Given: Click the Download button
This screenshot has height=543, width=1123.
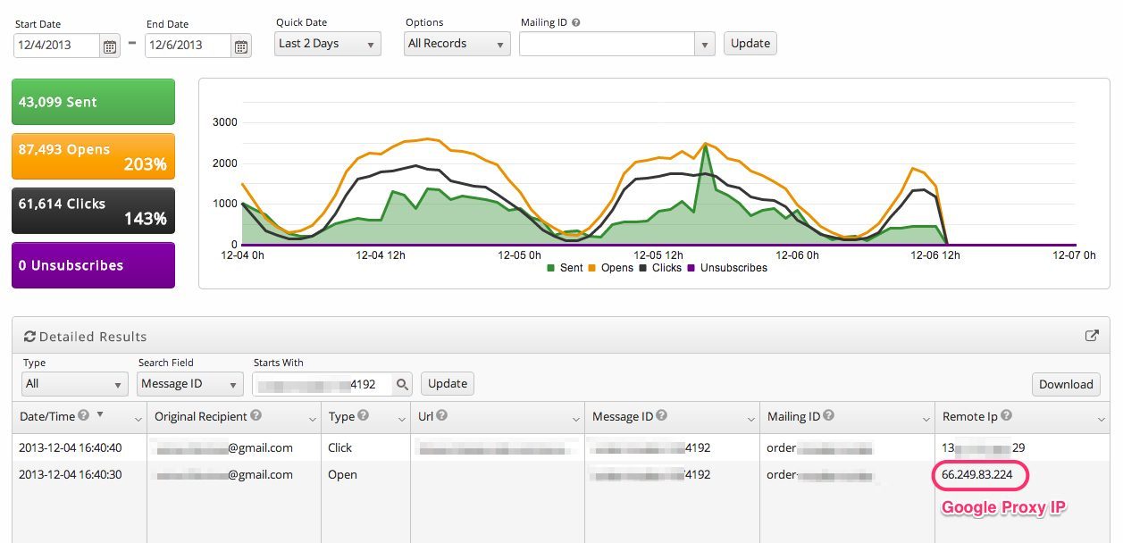Looking at the screenshot, I should pyautogui.click(x=1066, y=384).
